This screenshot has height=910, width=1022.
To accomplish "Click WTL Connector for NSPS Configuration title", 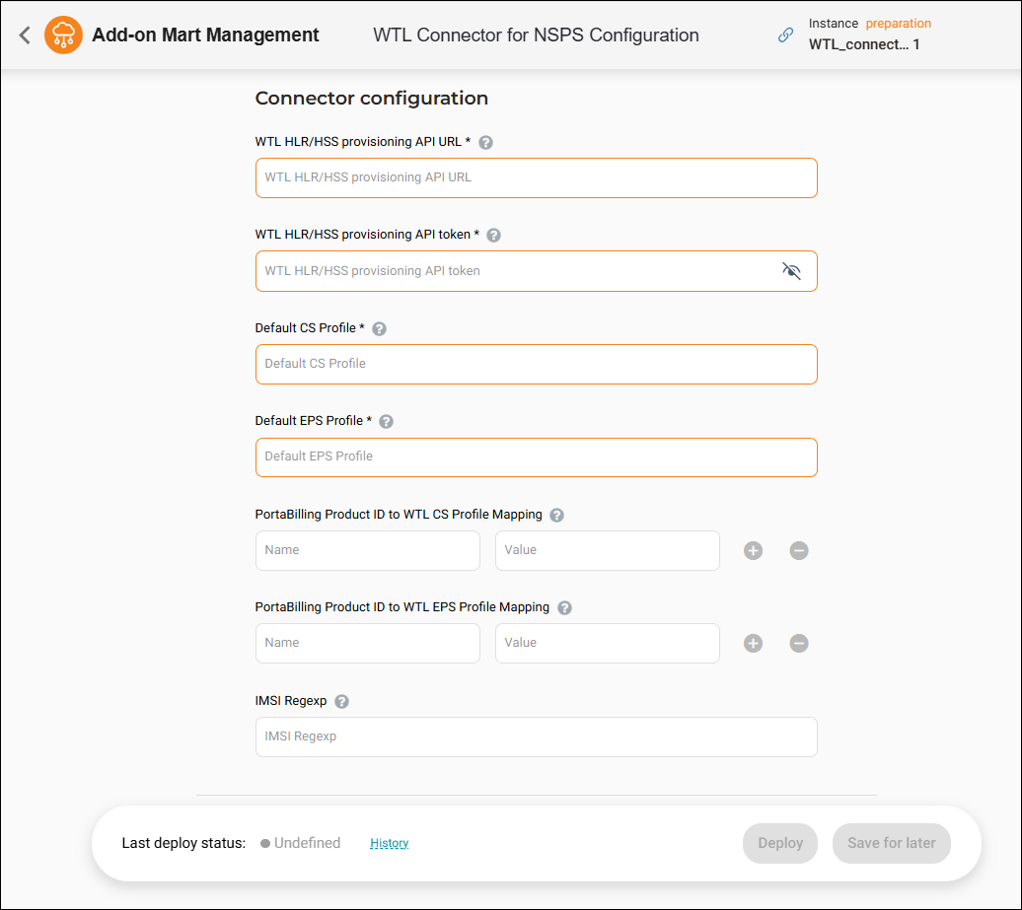I will click(536, 35).
